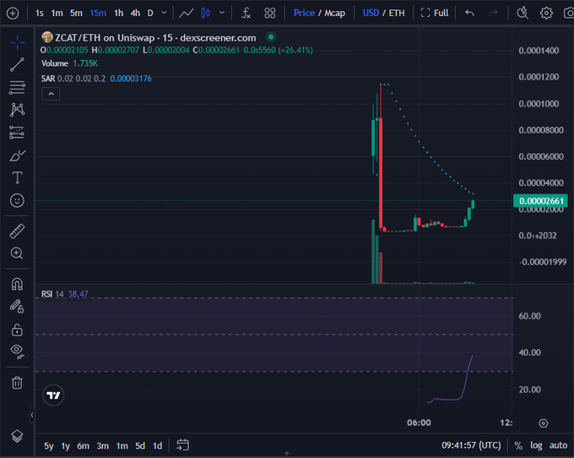The image size is (574, 458).
Task: Click the Volume indicator legend
Action: (x=69, y=63)
